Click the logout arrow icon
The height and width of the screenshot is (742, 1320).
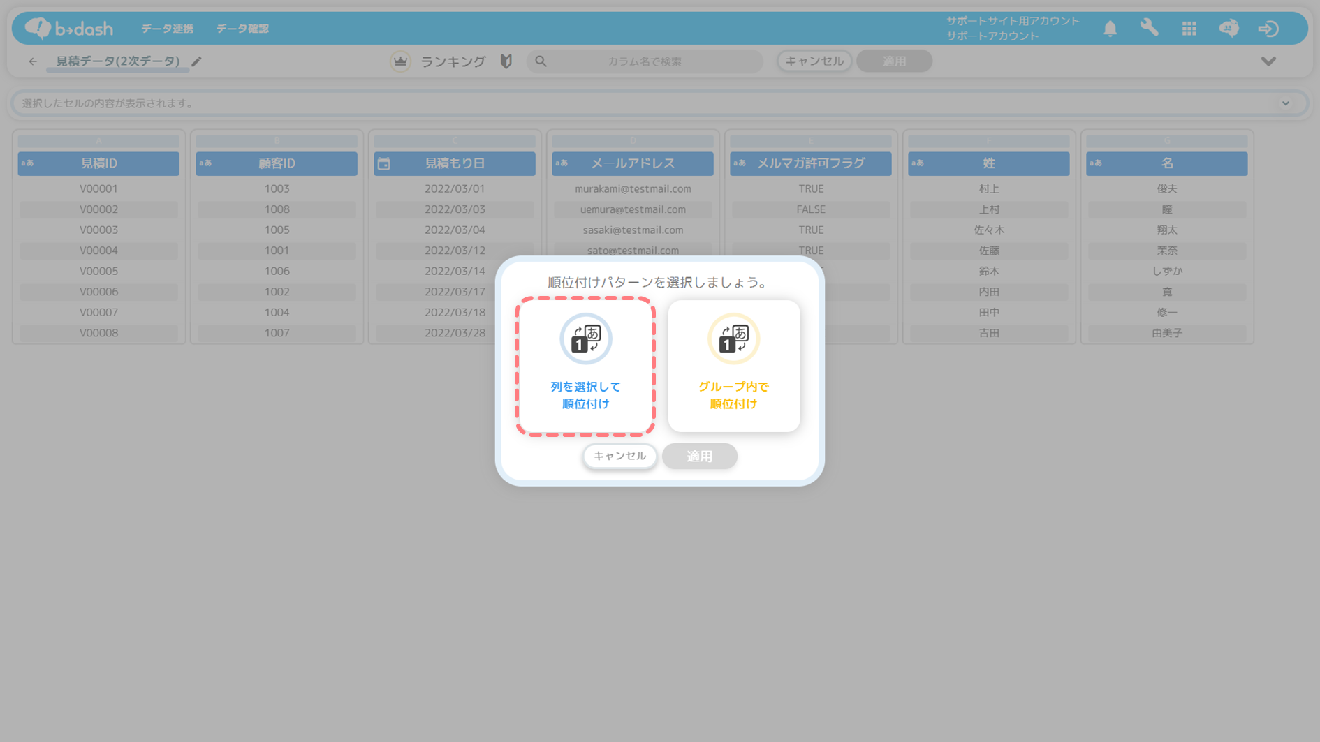click(x=1268, y=29)
